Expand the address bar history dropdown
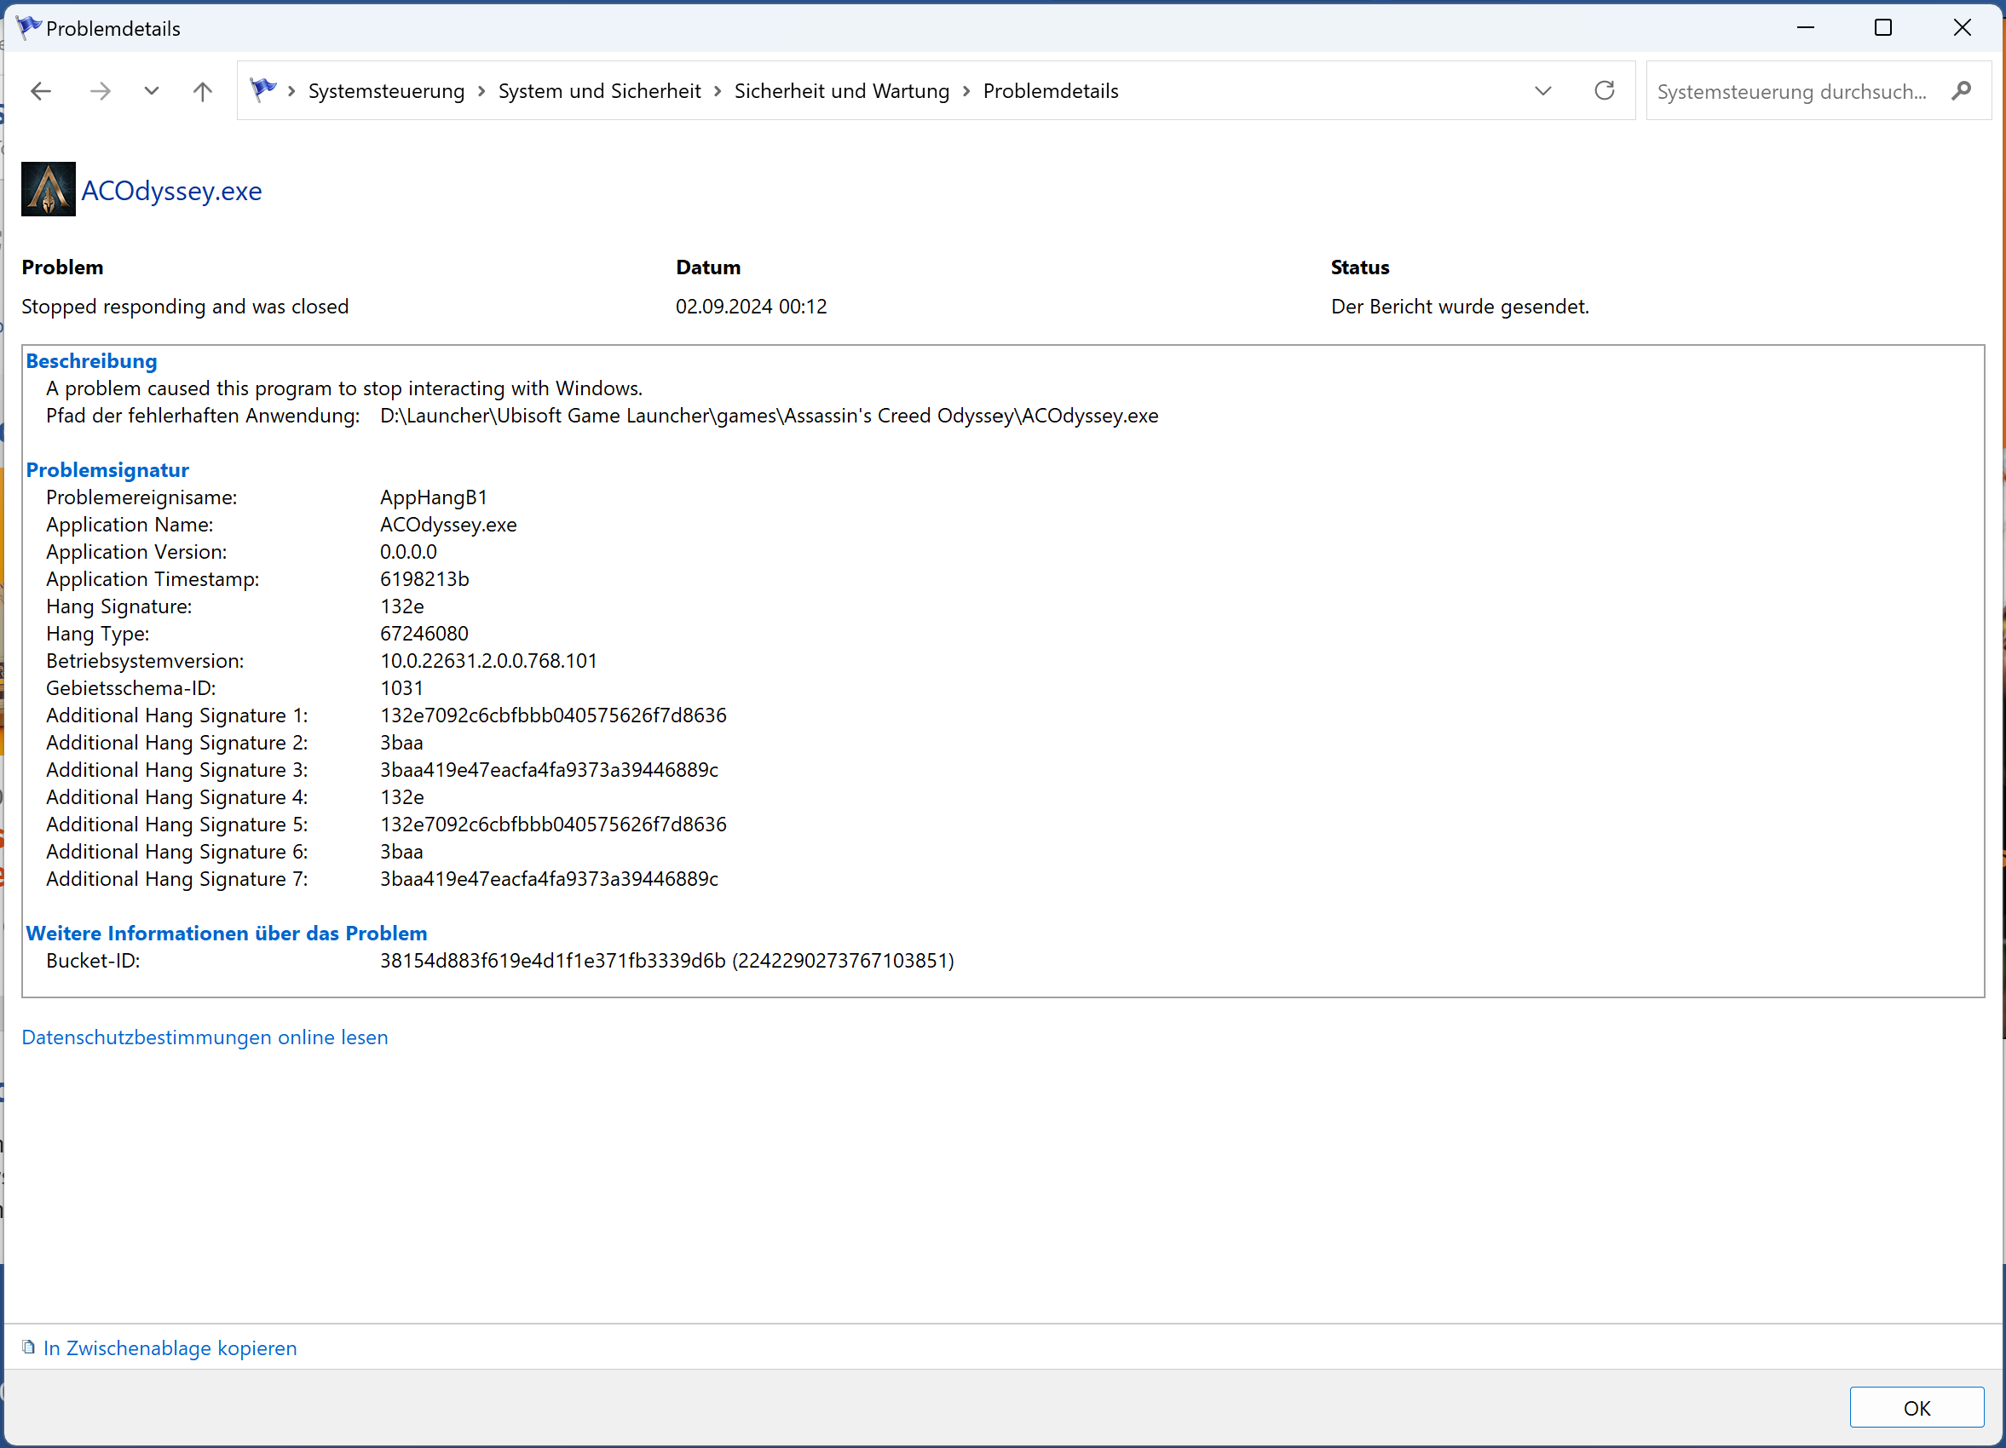The width and height of the screenshot is (2006, 1448). tap(1542, 91)
